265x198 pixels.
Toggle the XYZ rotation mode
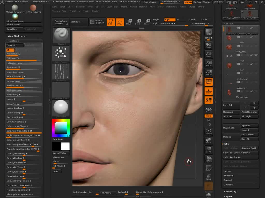(x=209, y=116)
